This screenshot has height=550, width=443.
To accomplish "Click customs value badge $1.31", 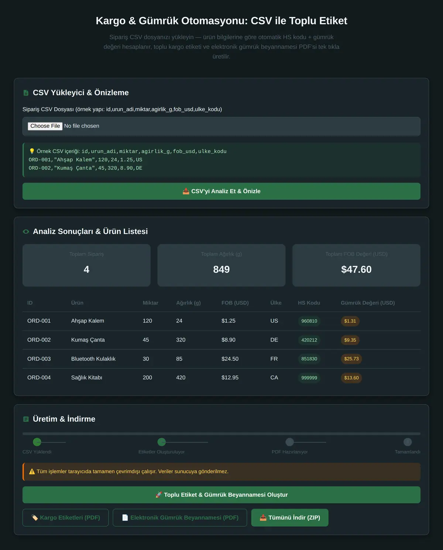I will (350, 321).
